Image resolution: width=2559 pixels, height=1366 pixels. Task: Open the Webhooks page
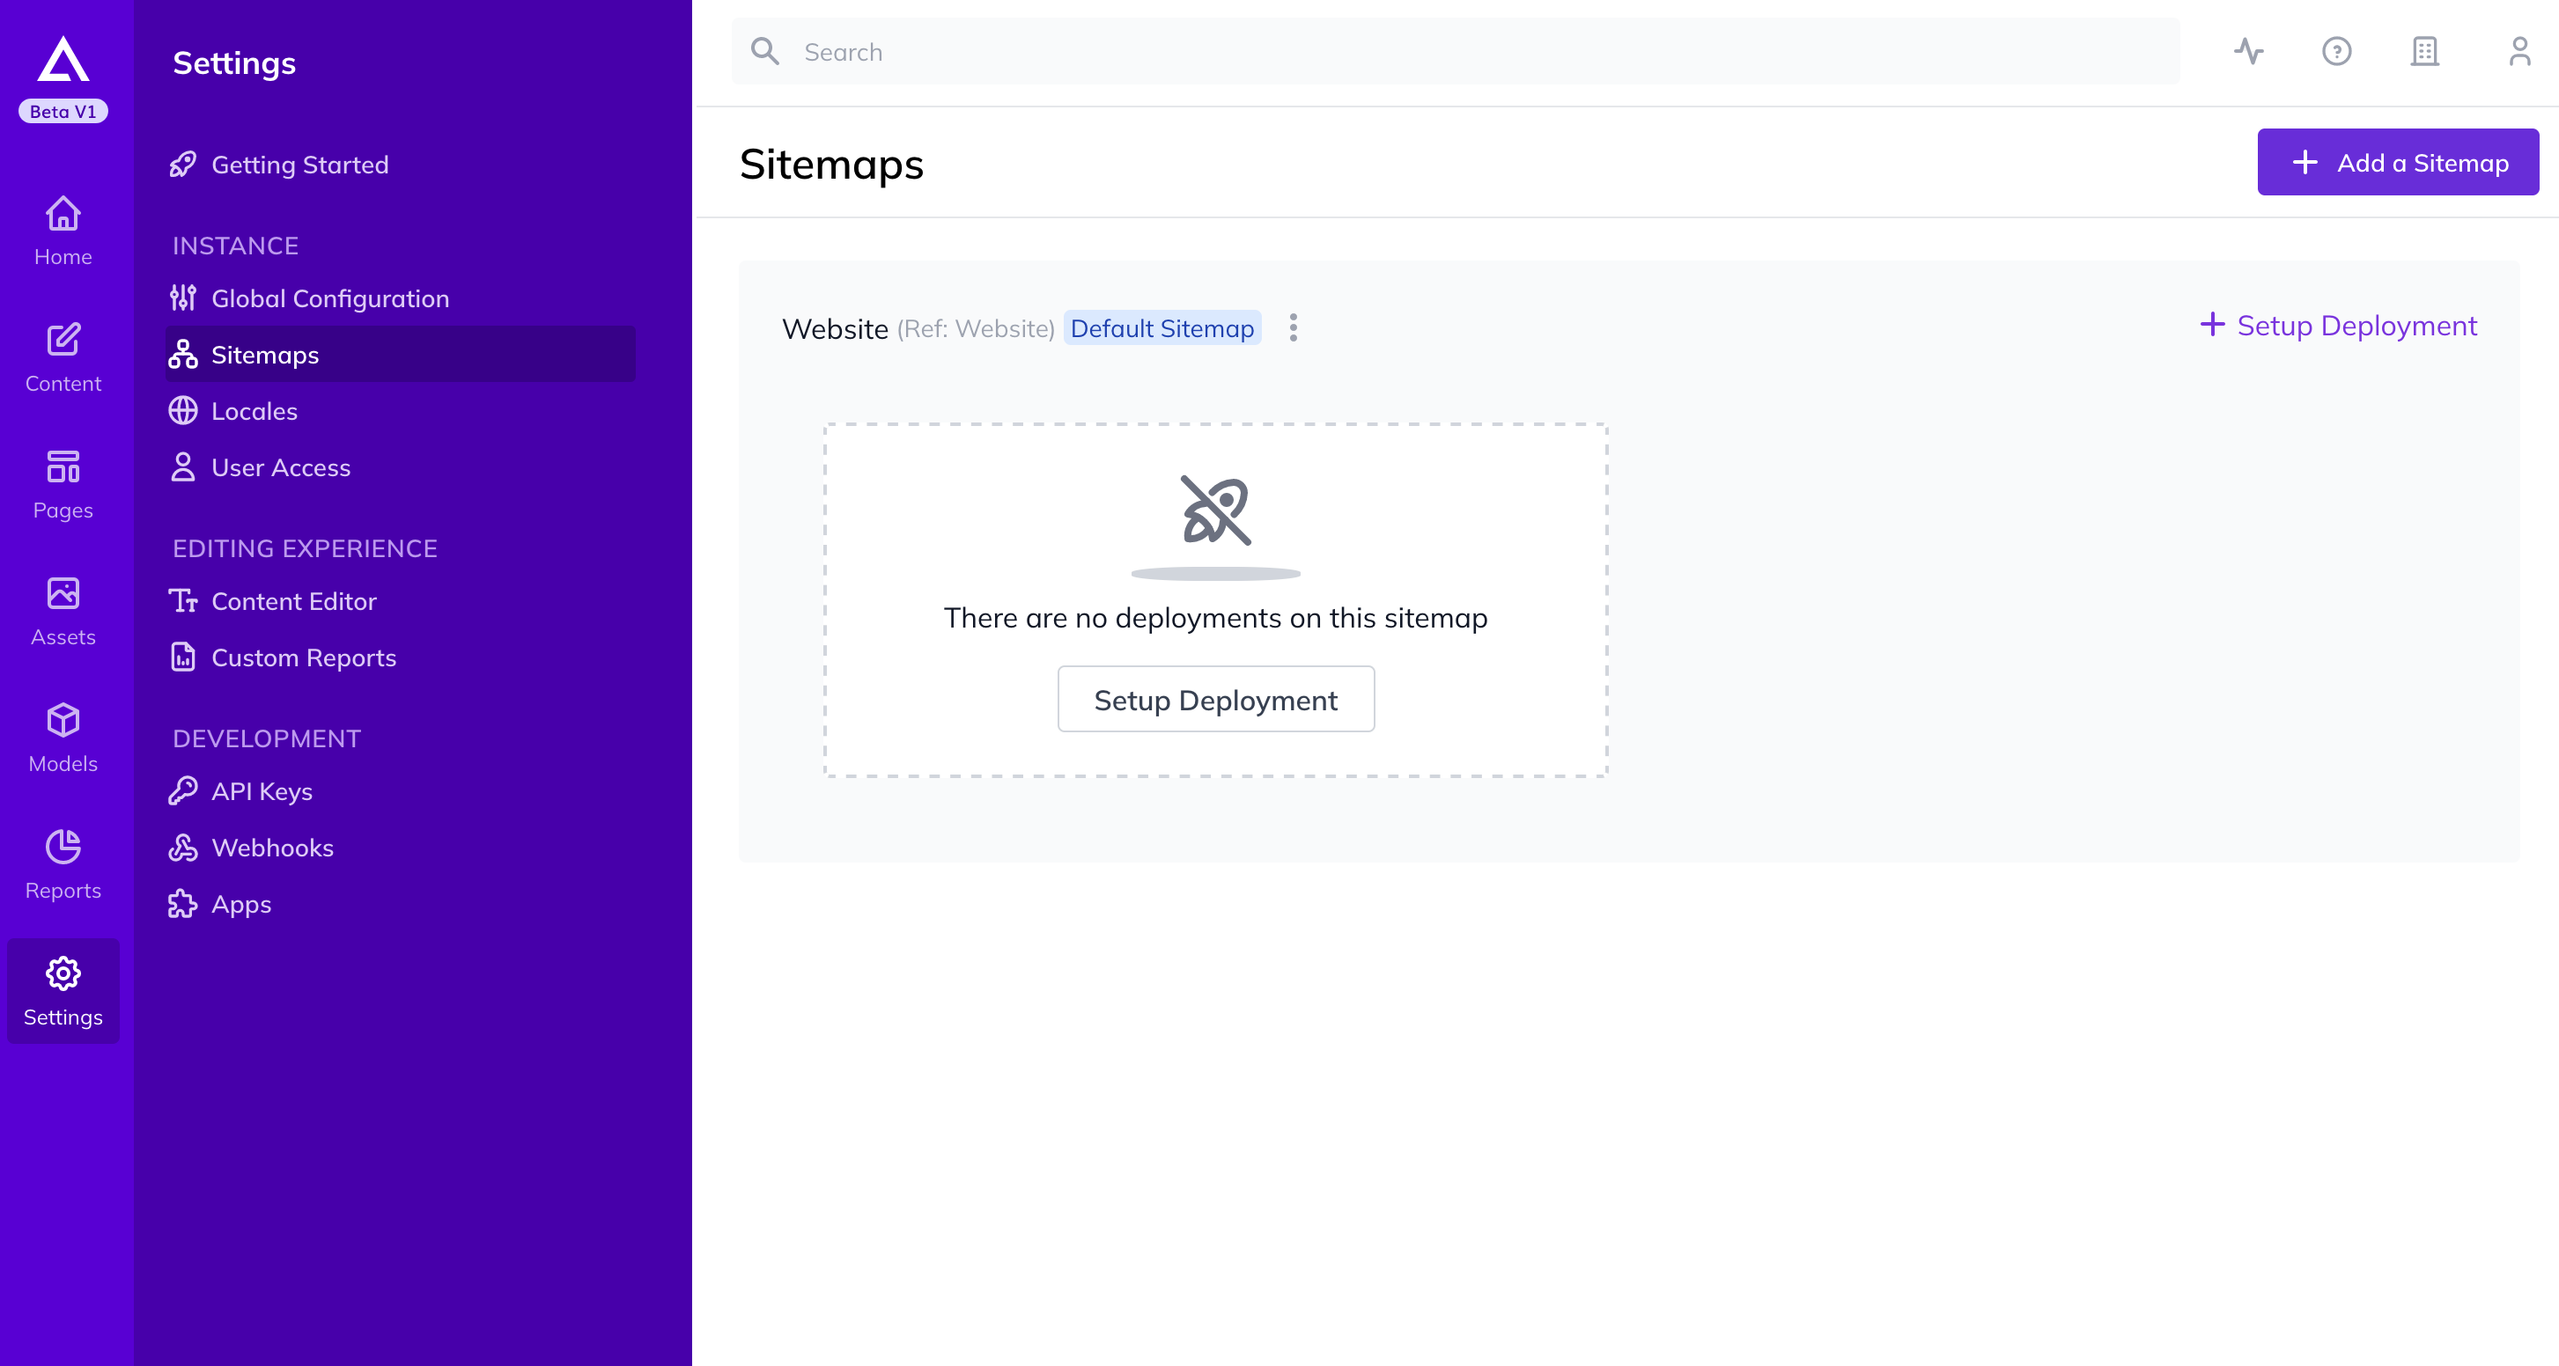401,847
